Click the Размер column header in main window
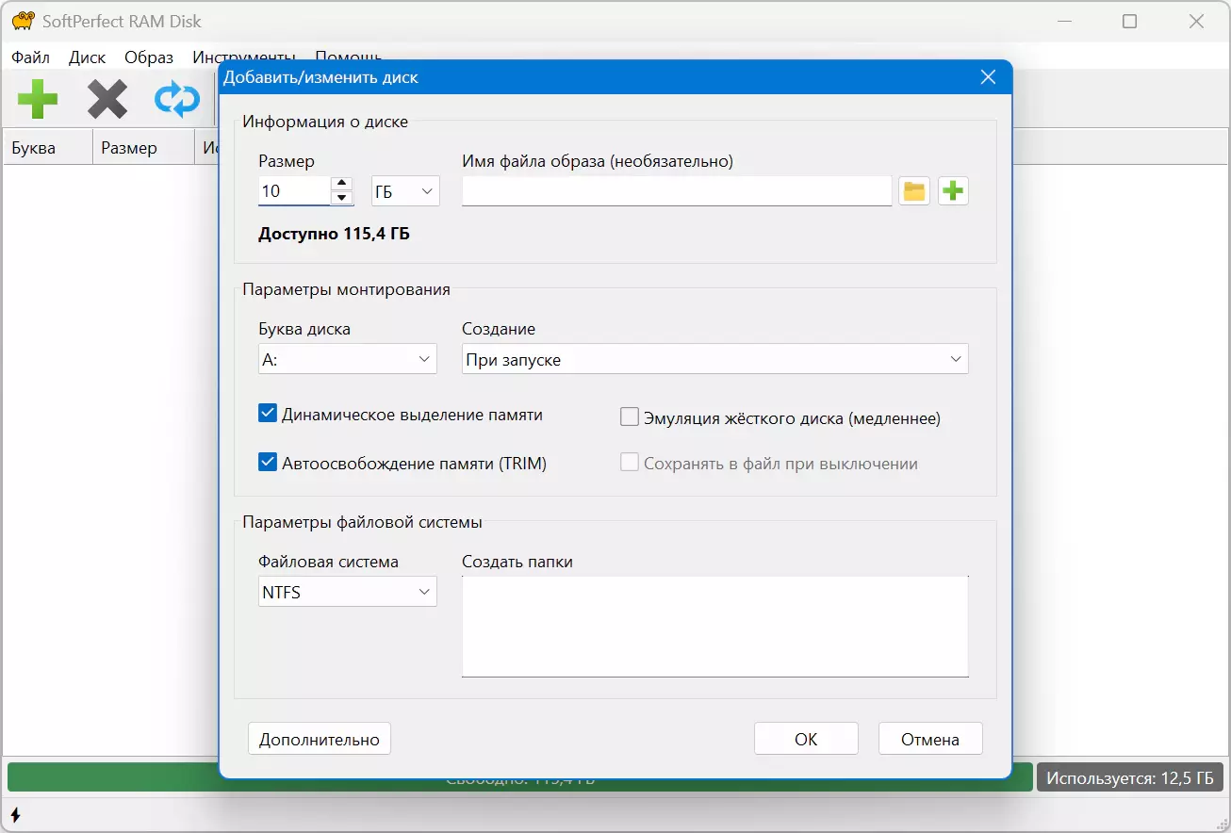1231x833 pixels. [143, 148]
